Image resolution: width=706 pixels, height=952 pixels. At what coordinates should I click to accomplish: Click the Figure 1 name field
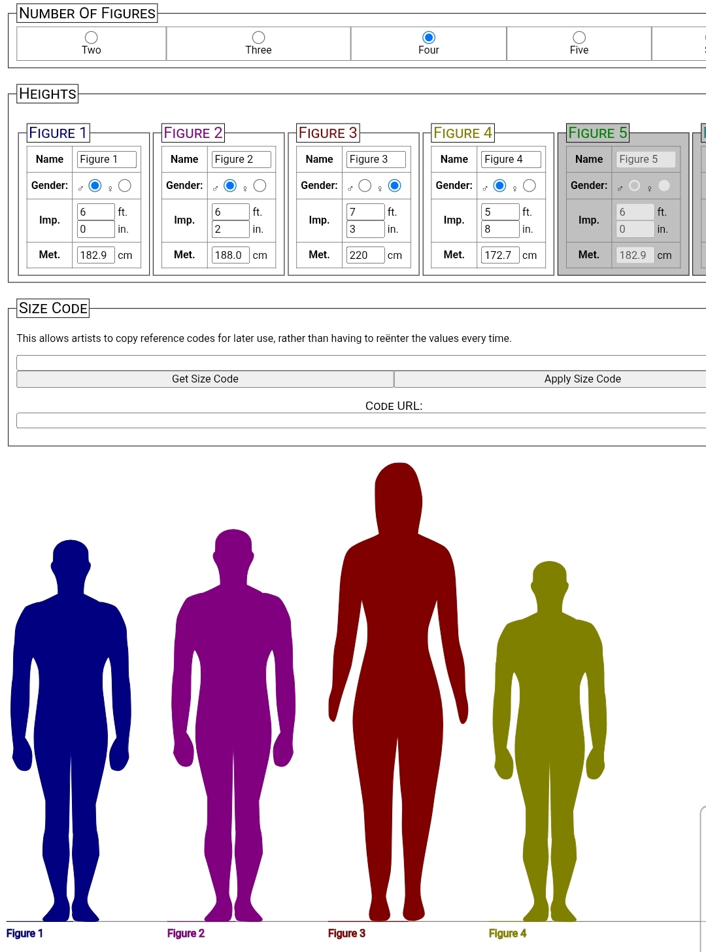107,160
